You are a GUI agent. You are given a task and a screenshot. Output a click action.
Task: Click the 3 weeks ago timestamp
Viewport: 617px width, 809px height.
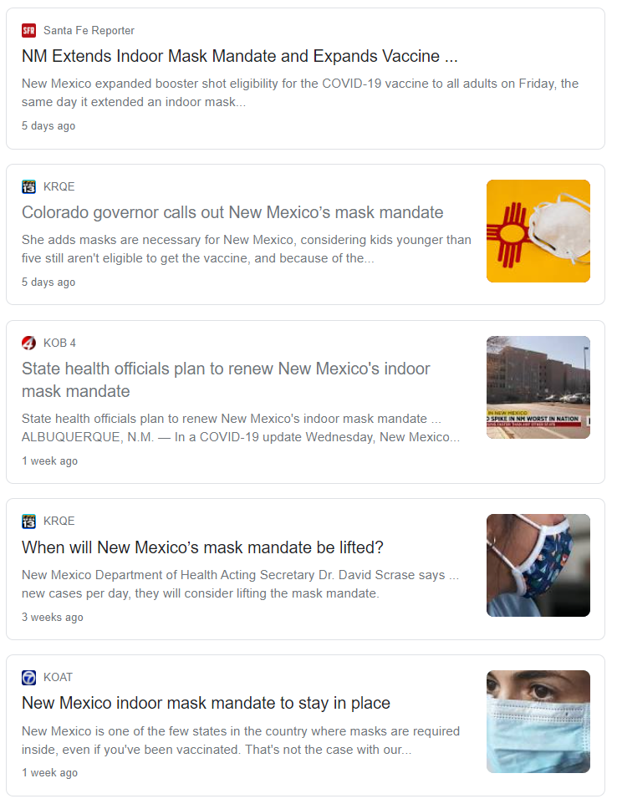pos(52,617)
